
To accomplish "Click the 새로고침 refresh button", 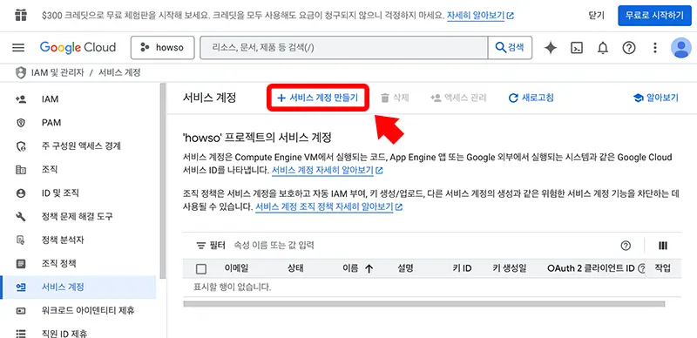I will 531,98.
